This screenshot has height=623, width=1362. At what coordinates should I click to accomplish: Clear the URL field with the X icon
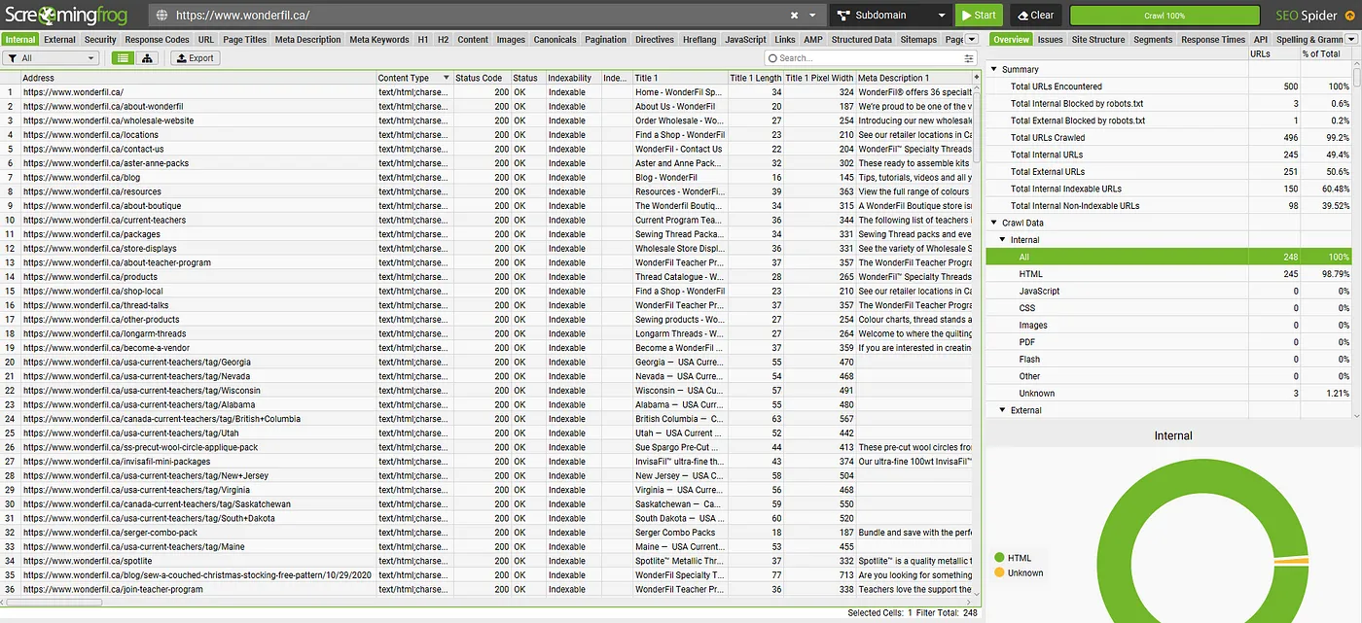(794, 16)
